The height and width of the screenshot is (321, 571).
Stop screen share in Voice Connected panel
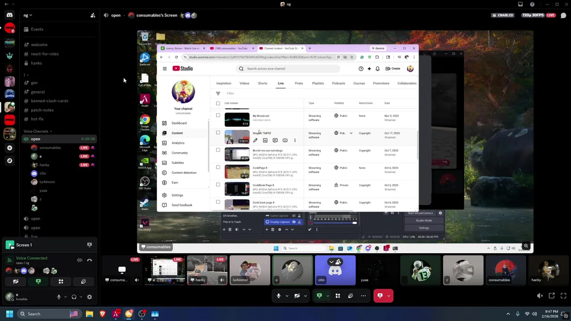point(38,281)
